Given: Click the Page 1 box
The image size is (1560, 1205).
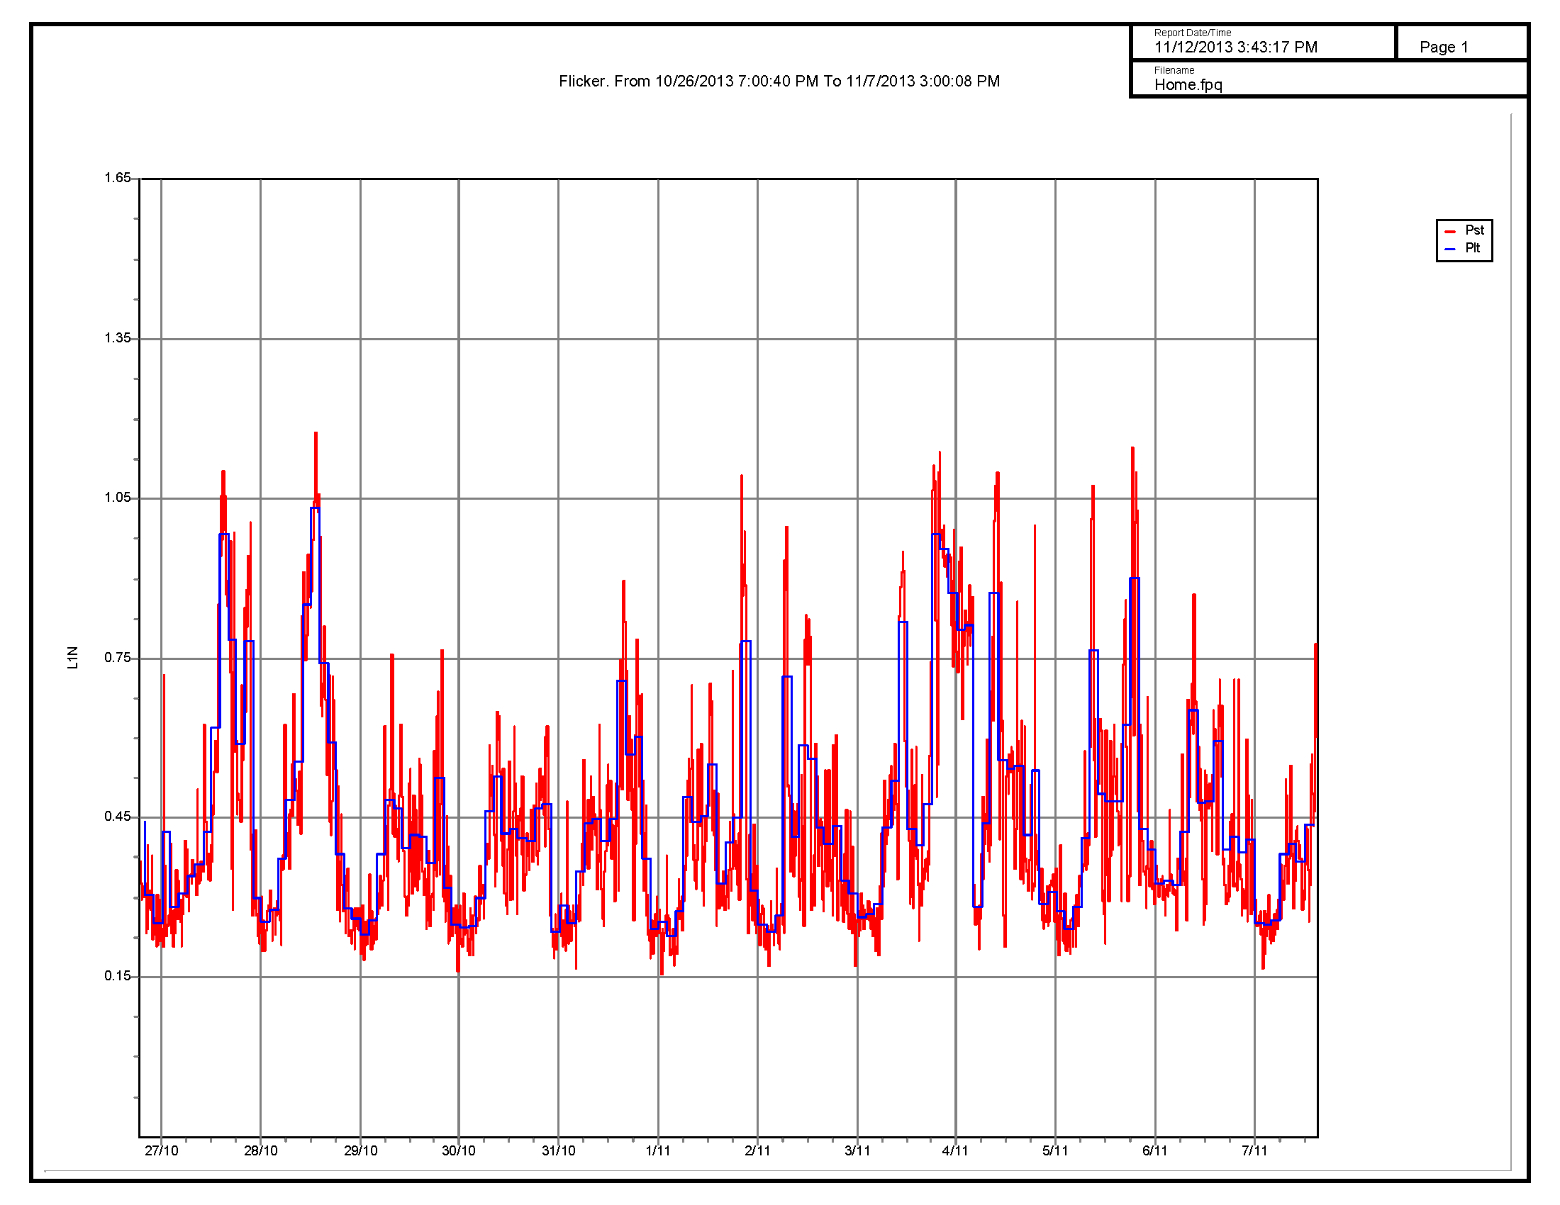Looking at the screenshot, I should click(1443, 47).
